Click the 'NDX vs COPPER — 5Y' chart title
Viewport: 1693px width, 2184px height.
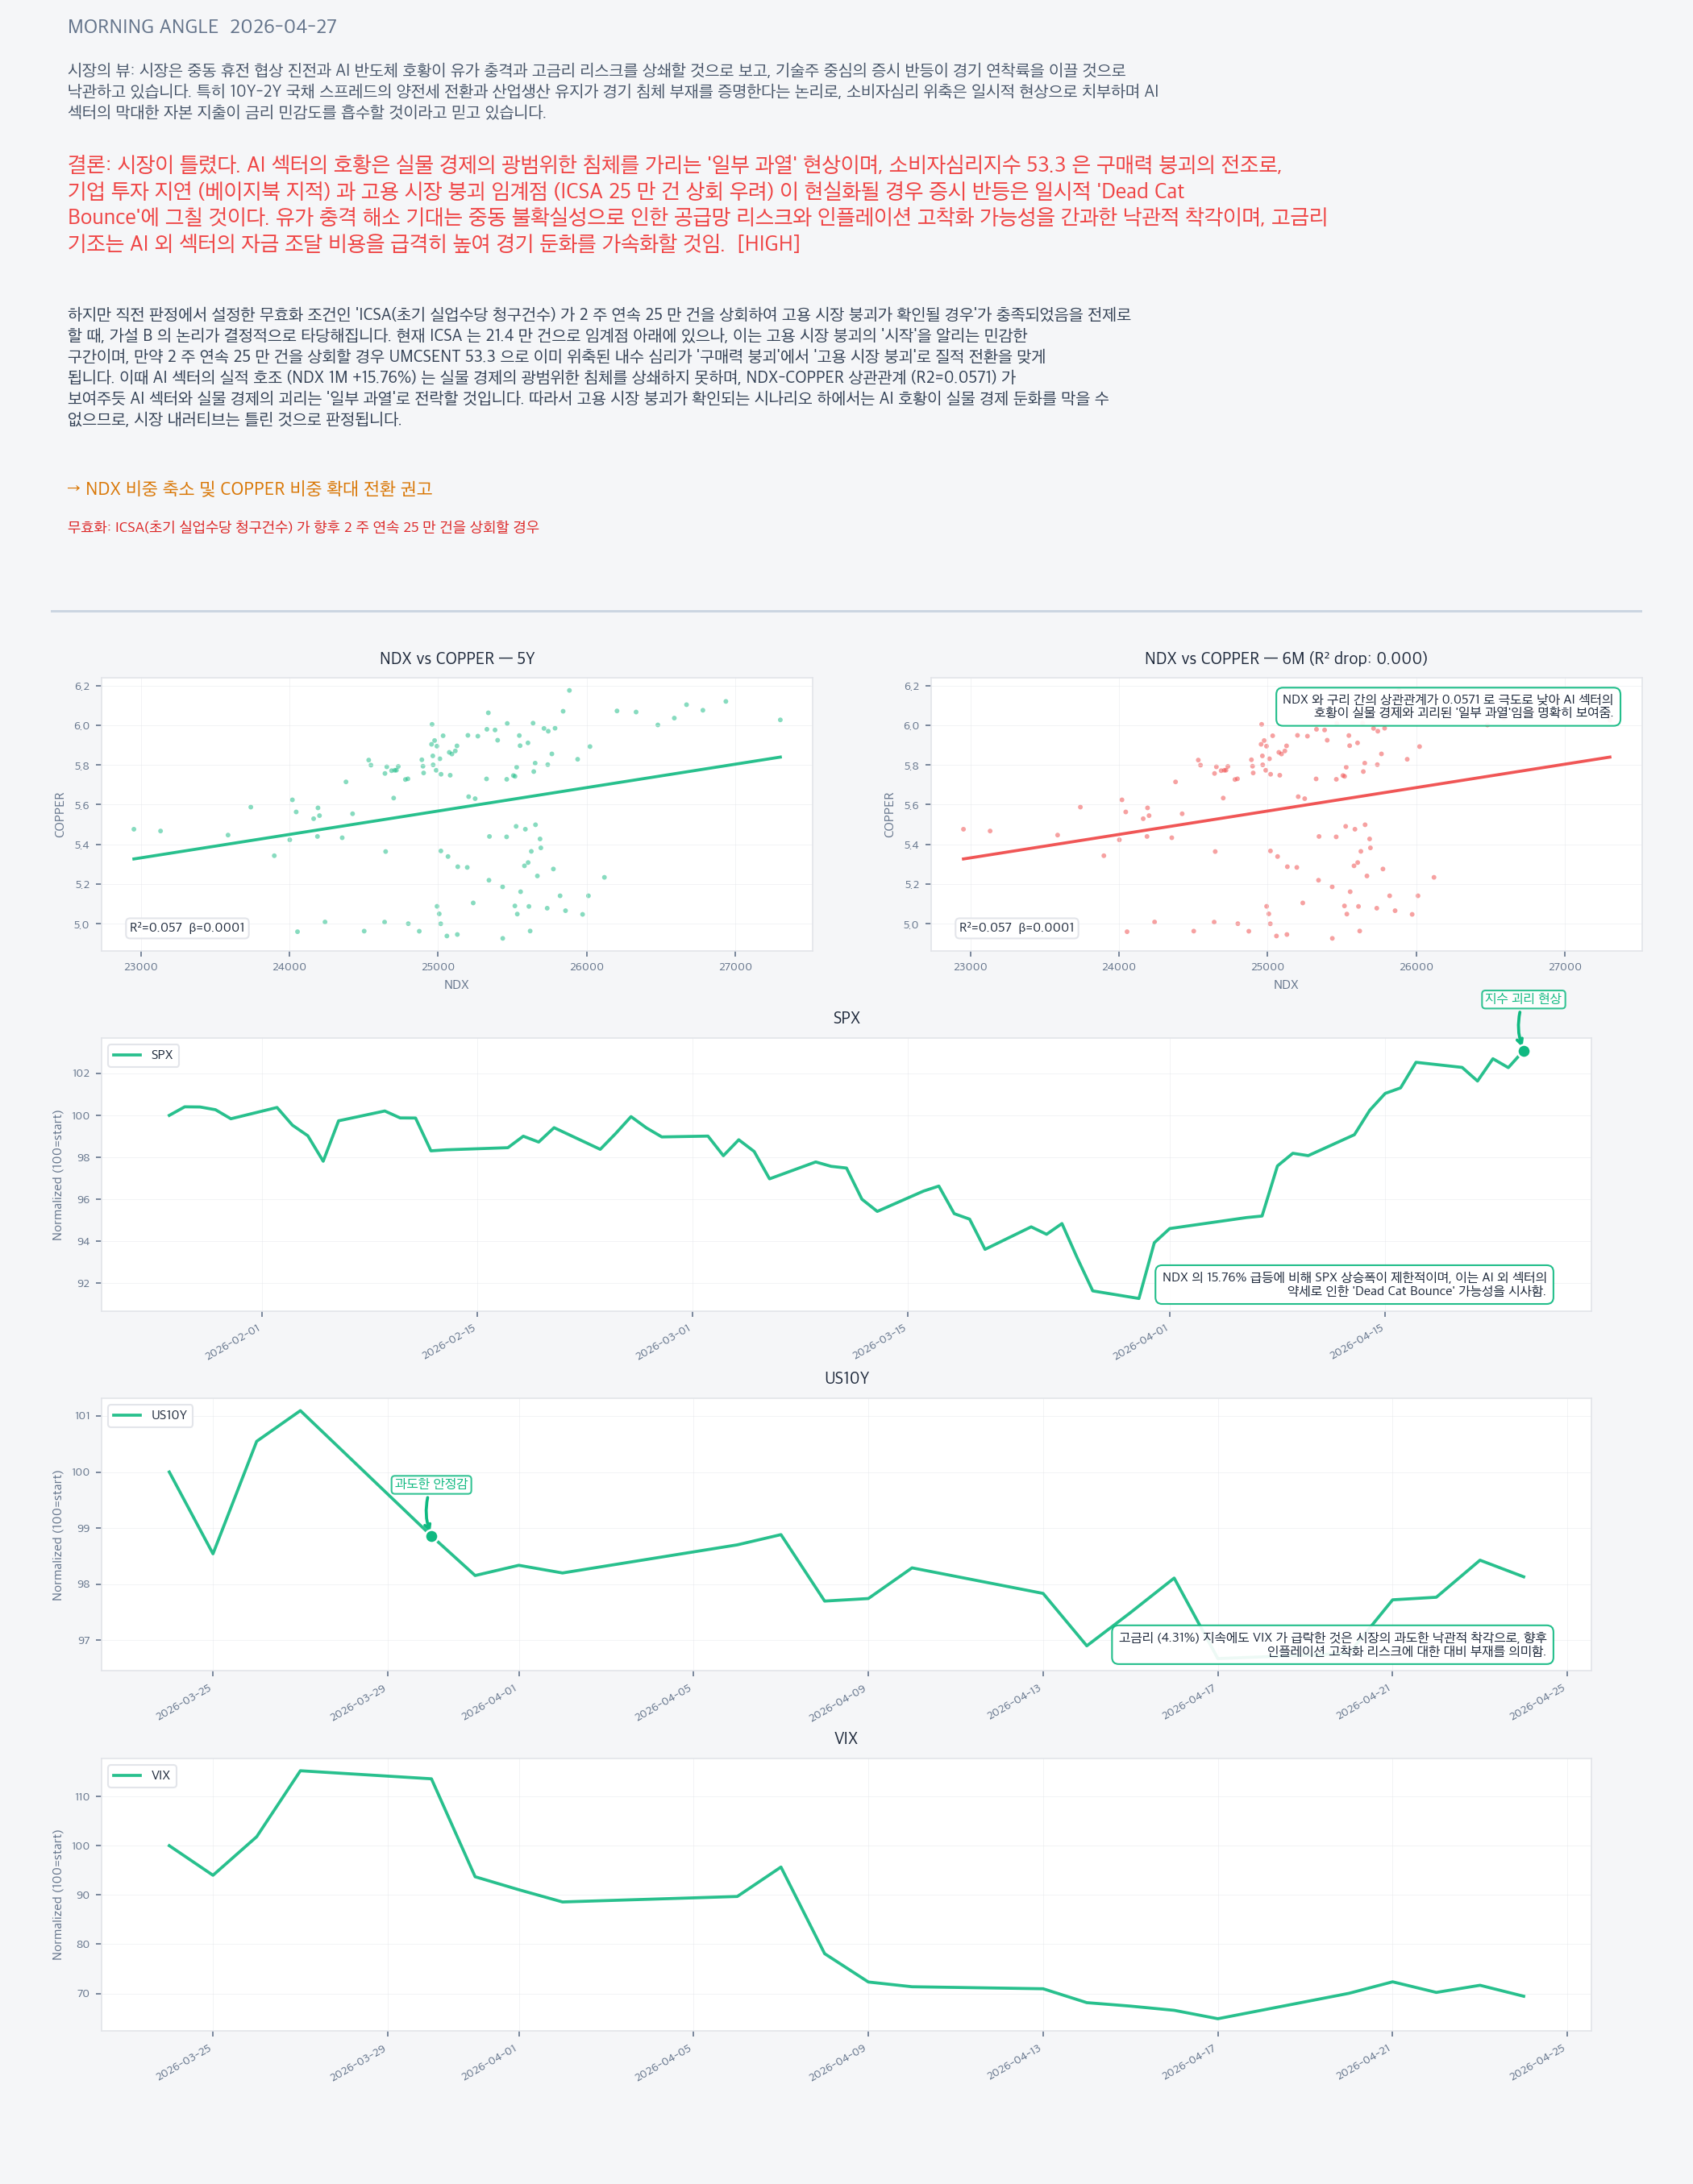456,659
